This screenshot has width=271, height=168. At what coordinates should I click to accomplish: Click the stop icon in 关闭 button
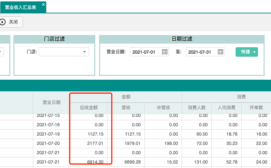point(3,22)
